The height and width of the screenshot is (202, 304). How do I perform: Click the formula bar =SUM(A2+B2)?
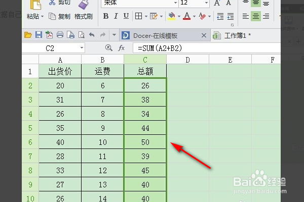pos(207,48)
